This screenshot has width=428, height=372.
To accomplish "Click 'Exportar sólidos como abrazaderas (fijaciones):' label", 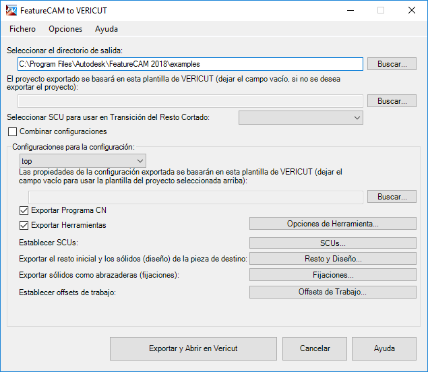I will [99, 275].
